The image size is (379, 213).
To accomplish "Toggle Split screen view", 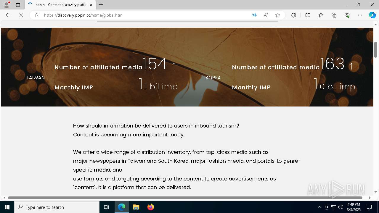I will click(308, 15).
